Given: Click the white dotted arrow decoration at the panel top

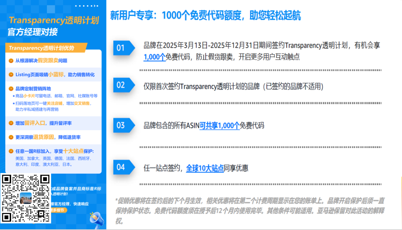Looking at the screenshot, I should (x=87, y=6).
